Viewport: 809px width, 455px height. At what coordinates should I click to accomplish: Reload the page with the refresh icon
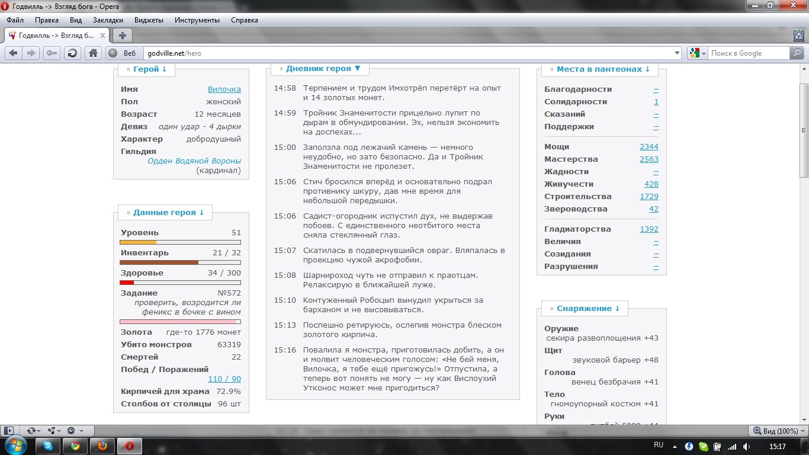(x=72, y=53)
